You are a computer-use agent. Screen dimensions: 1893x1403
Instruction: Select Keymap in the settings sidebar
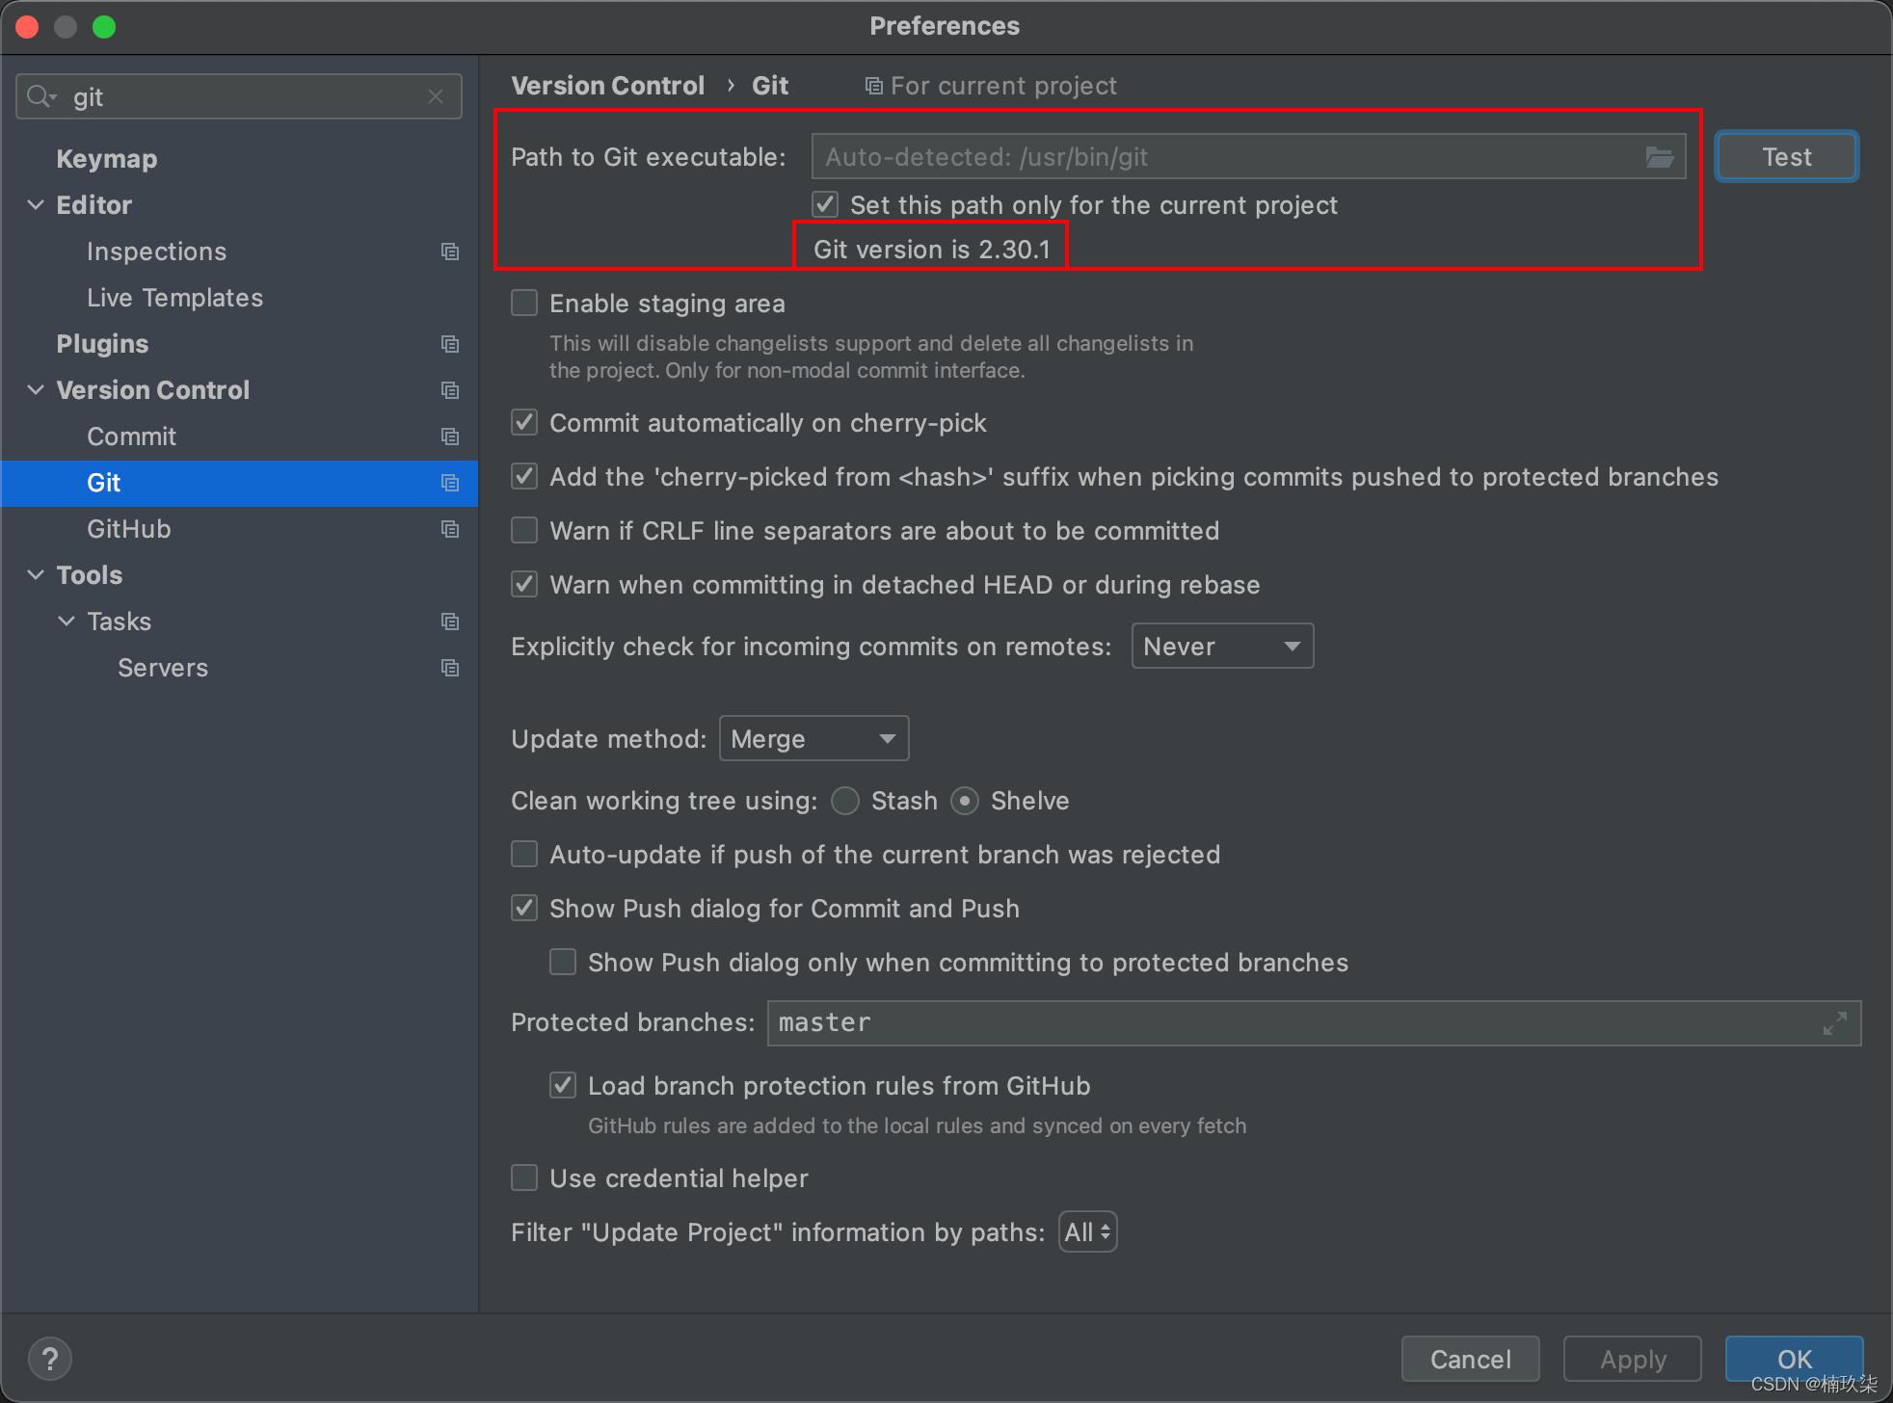click(x=106, y=158)
